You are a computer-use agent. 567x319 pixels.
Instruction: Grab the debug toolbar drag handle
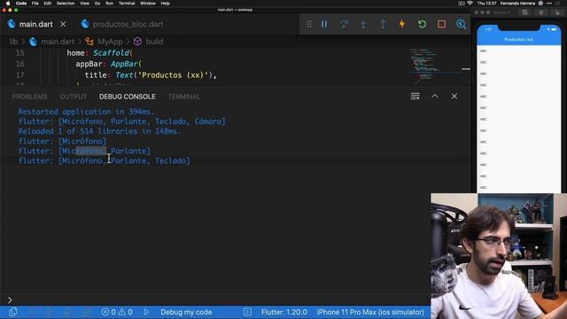click(309, 24)
